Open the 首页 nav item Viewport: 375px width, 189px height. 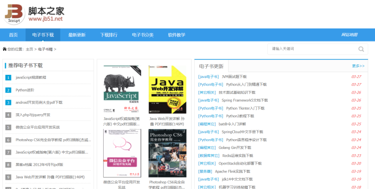click(x=13, y=35)
